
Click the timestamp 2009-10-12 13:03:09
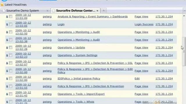pos(23,17)
